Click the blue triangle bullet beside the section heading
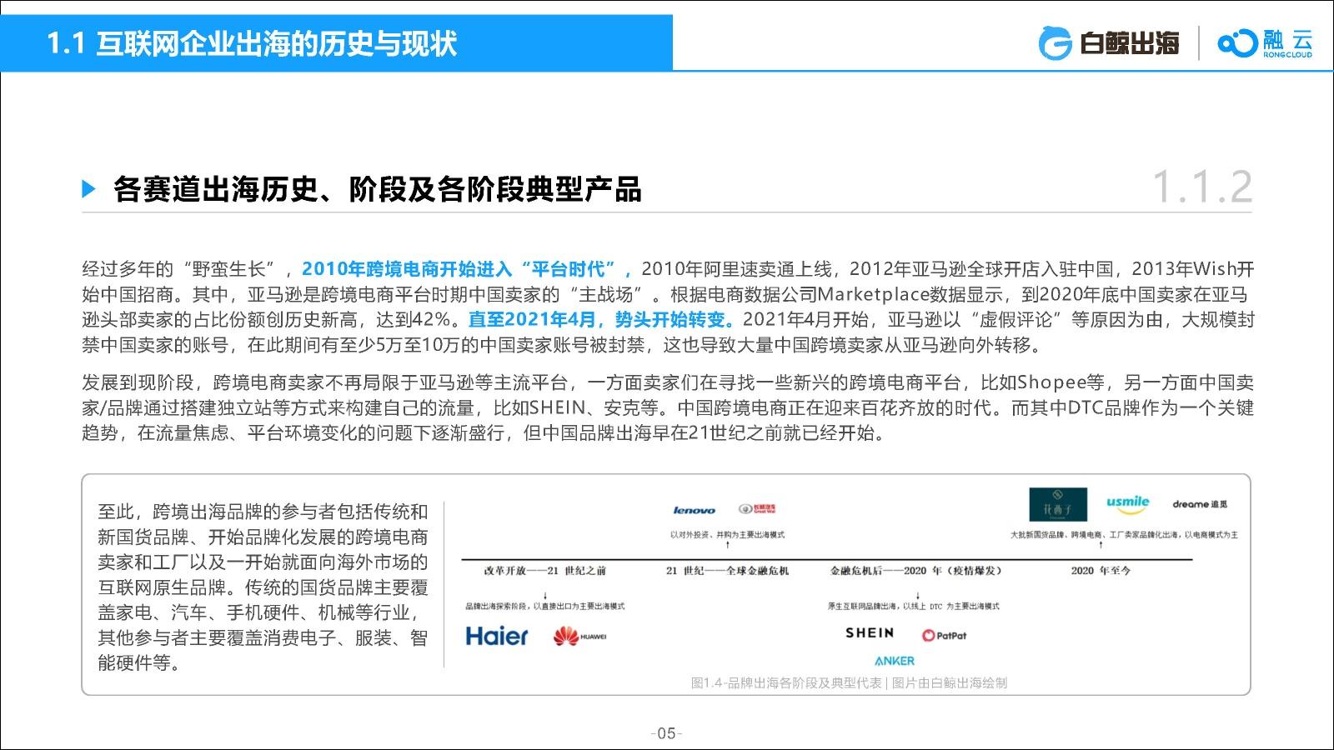This screenshot has height=750, width=1334. [x=89, y=189]
